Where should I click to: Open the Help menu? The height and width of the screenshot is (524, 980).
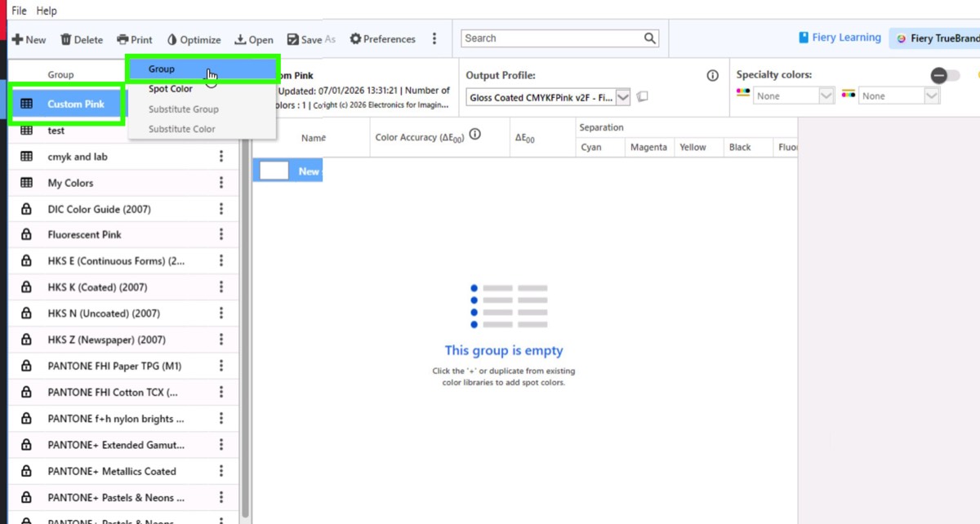(47, 11)
